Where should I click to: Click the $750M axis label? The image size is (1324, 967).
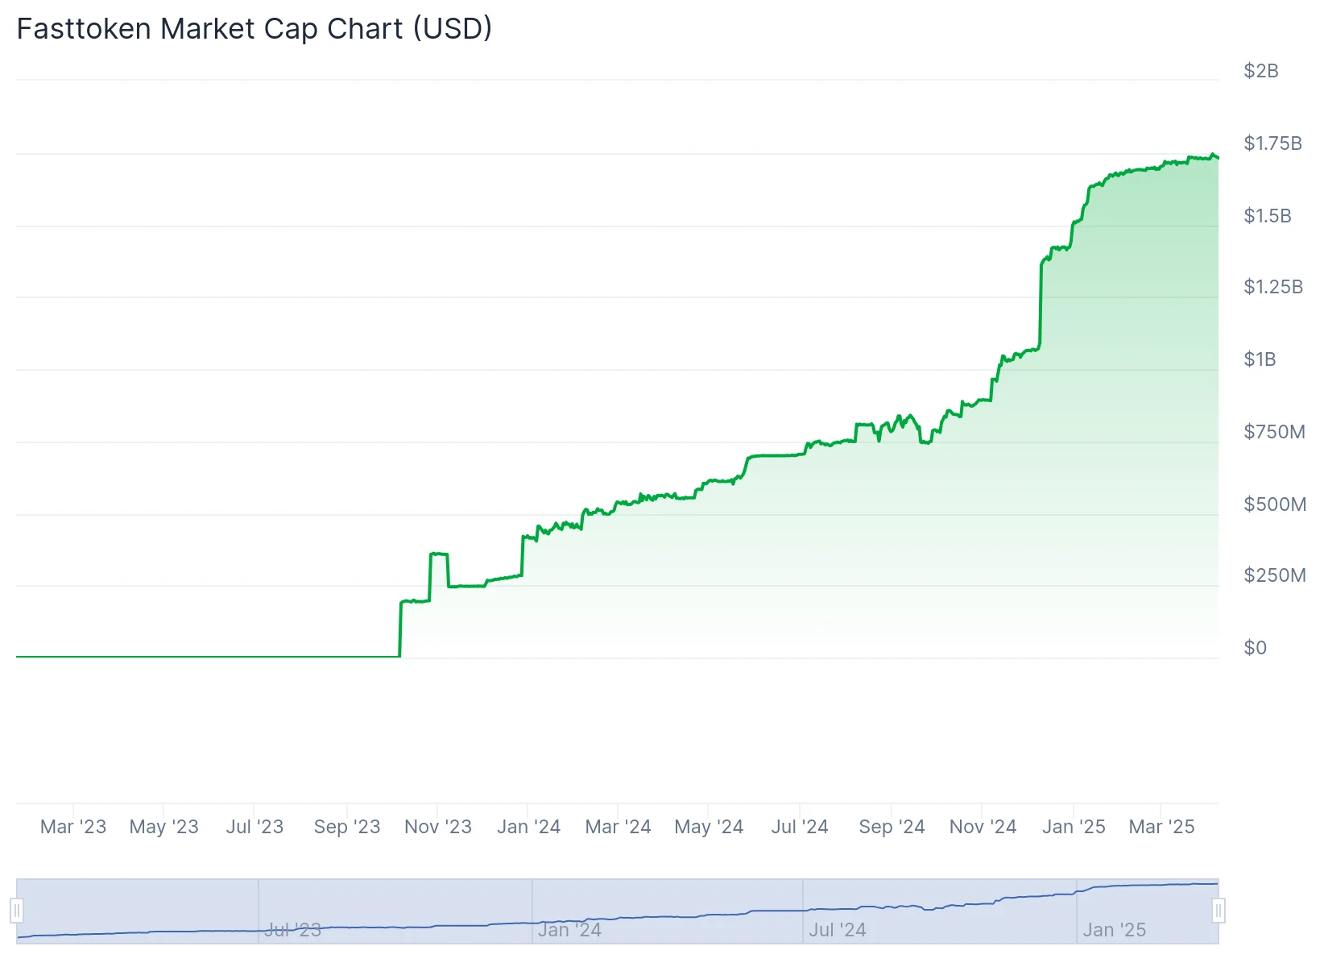[1273, 431]
